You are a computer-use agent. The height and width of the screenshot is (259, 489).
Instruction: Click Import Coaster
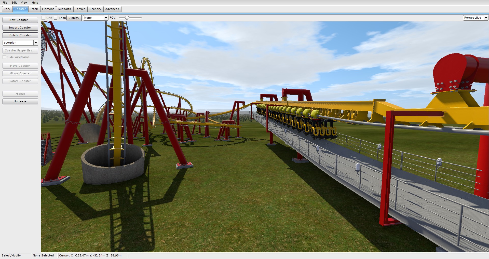(x=20, y=28)
